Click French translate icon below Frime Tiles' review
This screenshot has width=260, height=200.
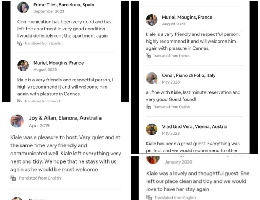click(20, 101)
